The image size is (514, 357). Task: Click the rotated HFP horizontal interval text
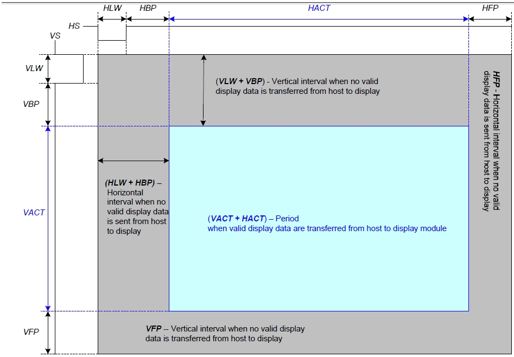click(x=491, y=141)
